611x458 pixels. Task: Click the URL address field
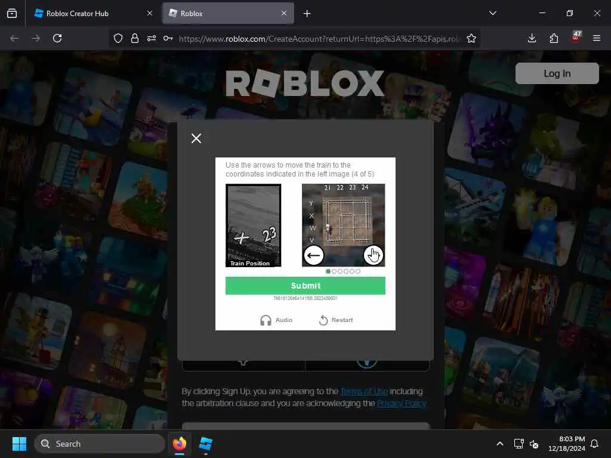coord(320,39)
